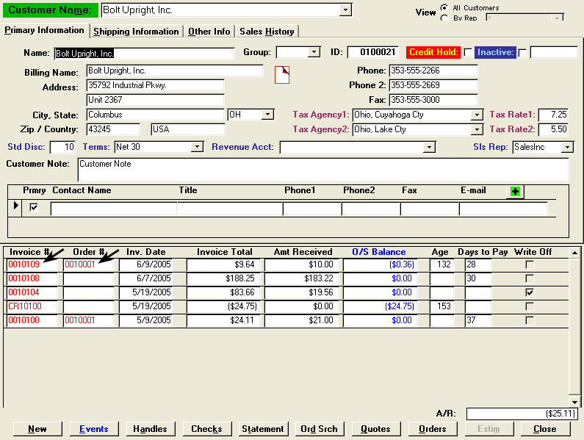Open the Terms Net 30 dropdown
Screen dimensions: 584x440
tap(196, 147)
